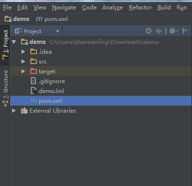Click the Structure tool window sidebar tab
The image size is (192, 186).
tap(6, 88)
